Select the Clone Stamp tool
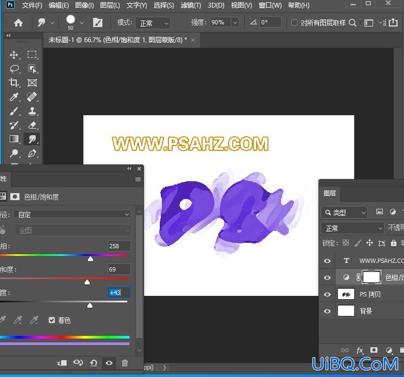Image resolution: width=404 pixels, height=377 pixels. pyautogui.click(x=32, y=111)
